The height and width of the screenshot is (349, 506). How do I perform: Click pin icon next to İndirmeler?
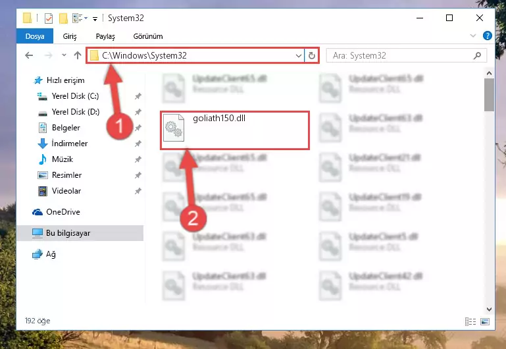coord(138,144)
